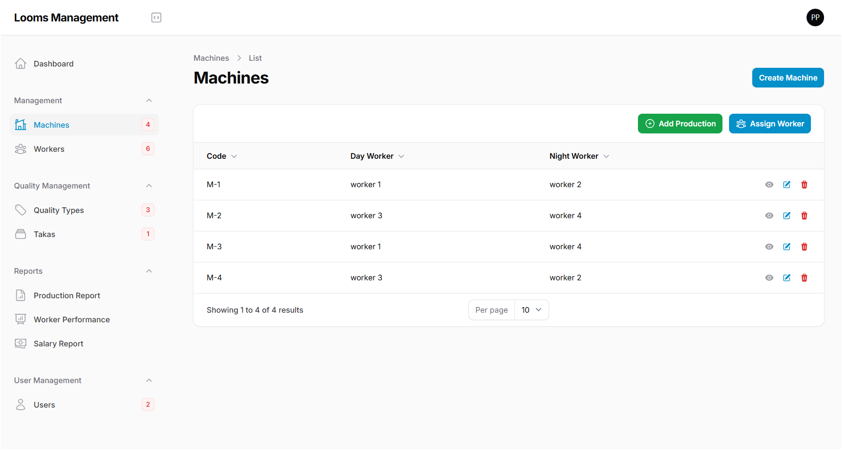Screen dimensions: 842x450
Task: Show details for machine M-4
Action: click(x=769, y=278)
